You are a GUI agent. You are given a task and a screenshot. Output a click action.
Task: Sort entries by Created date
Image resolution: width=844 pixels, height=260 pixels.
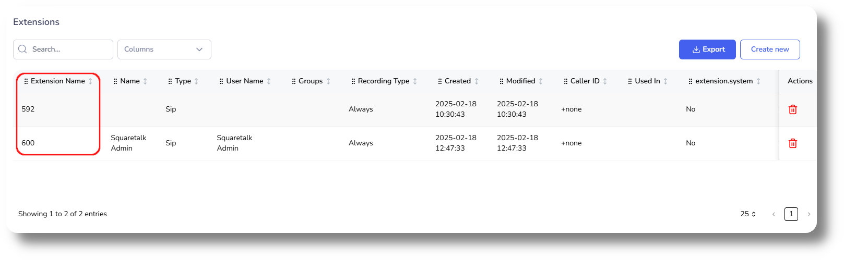pyautogui.click(x=477, y=81)
